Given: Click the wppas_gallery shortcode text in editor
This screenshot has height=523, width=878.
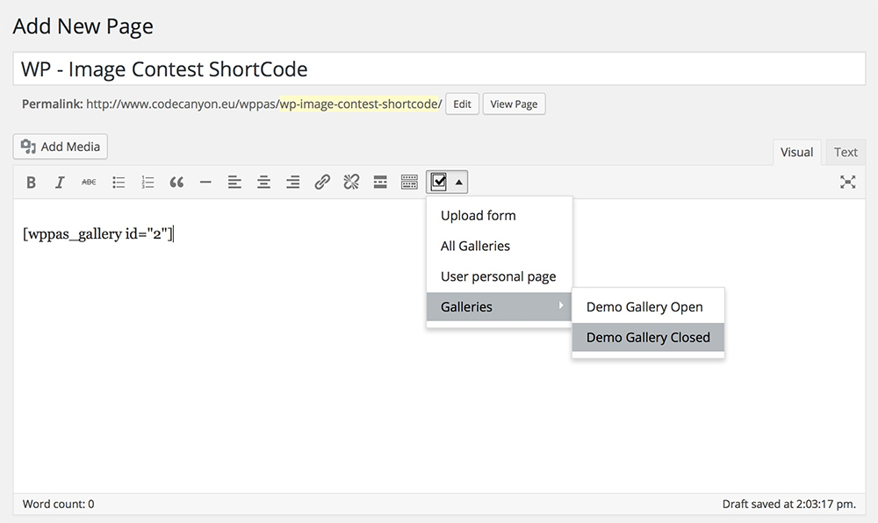Looking at the screenshot, I should click(98, 233).
